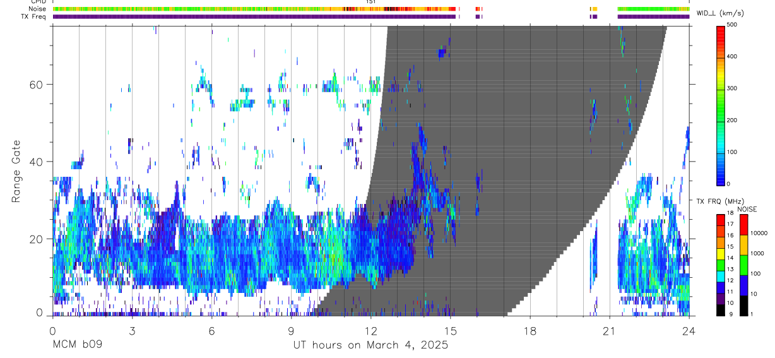Click the '1000' tick on NOISE colorbar
The height and width of the screenshot is (358, 775).
click(x=757, y=253)
